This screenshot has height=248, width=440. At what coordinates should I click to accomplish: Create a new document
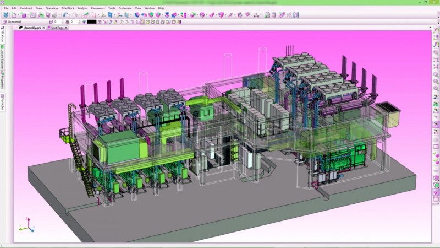click(x=14, y=15)
